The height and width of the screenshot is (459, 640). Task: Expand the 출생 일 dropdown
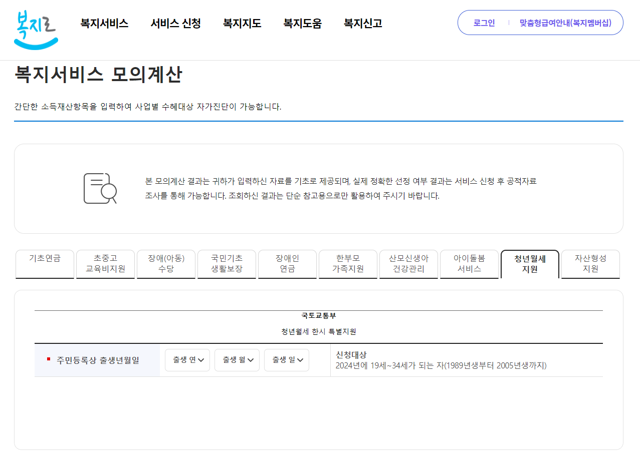[287, 360]
